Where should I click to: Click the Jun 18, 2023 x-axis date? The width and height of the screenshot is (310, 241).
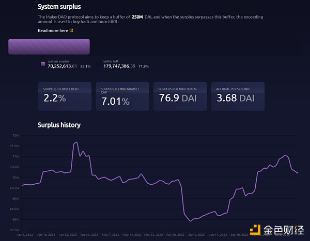(239, 235)
